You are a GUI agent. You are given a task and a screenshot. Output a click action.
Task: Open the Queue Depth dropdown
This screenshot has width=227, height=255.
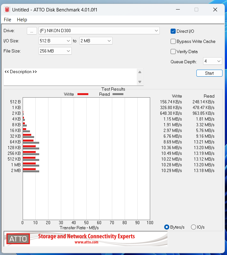(x=212, y=61)
